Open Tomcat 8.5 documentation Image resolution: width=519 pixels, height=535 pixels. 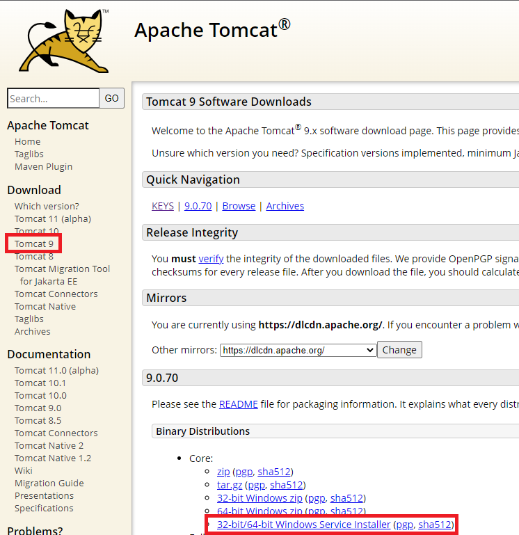click(x=38, y=420)
